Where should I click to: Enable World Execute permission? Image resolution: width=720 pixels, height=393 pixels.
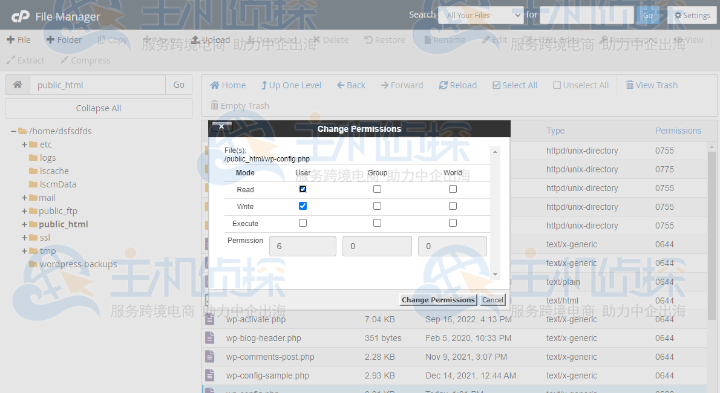(x=453, y=222)
